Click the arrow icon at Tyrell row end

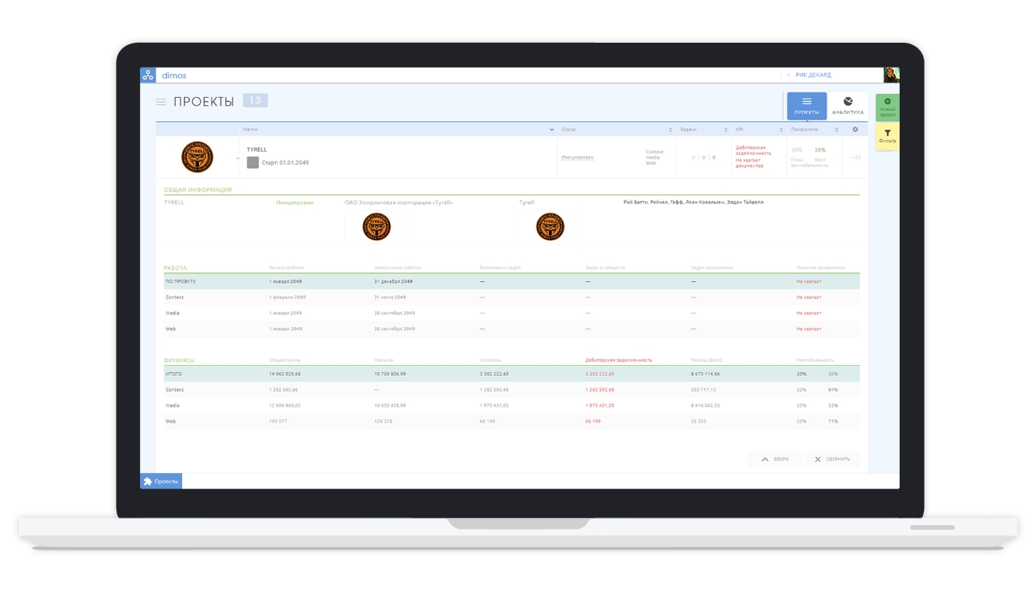[x=855, y=158]
